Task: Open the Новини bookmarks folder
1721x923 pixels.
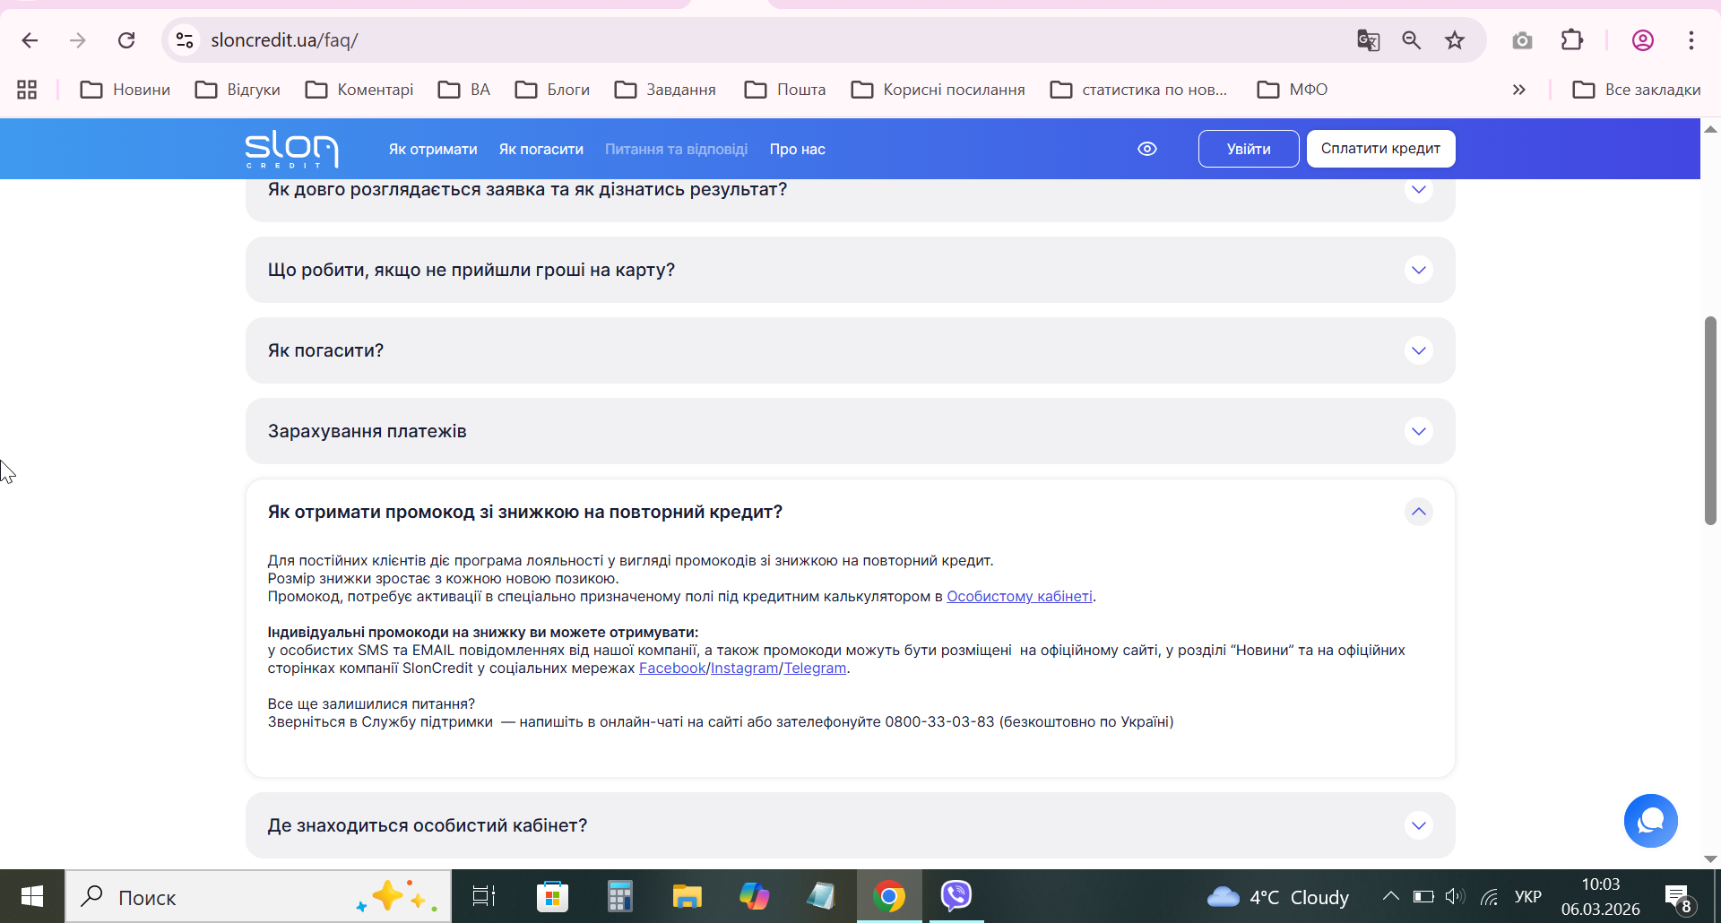Action: tap(125, 90)
